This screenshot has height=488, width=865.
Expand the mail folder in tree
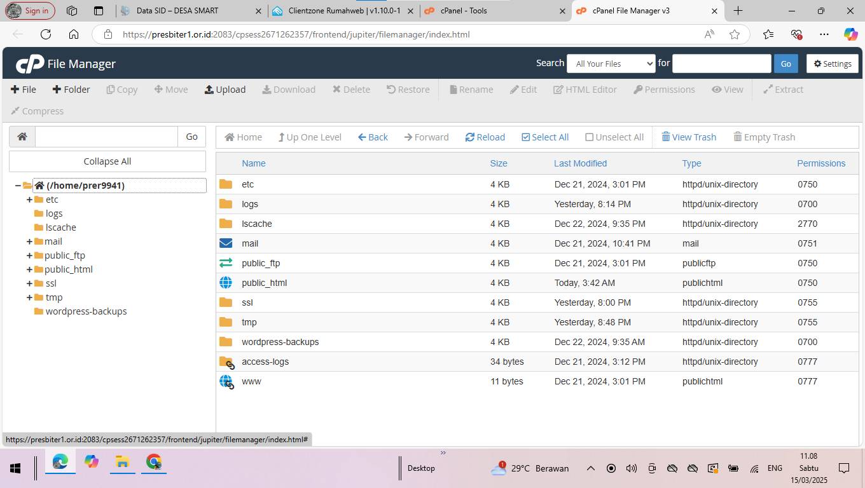point(29,241)
